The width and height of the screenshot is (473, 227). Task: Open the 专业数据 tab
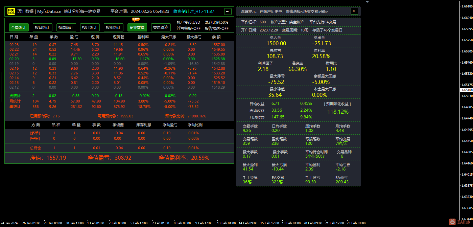137,27
